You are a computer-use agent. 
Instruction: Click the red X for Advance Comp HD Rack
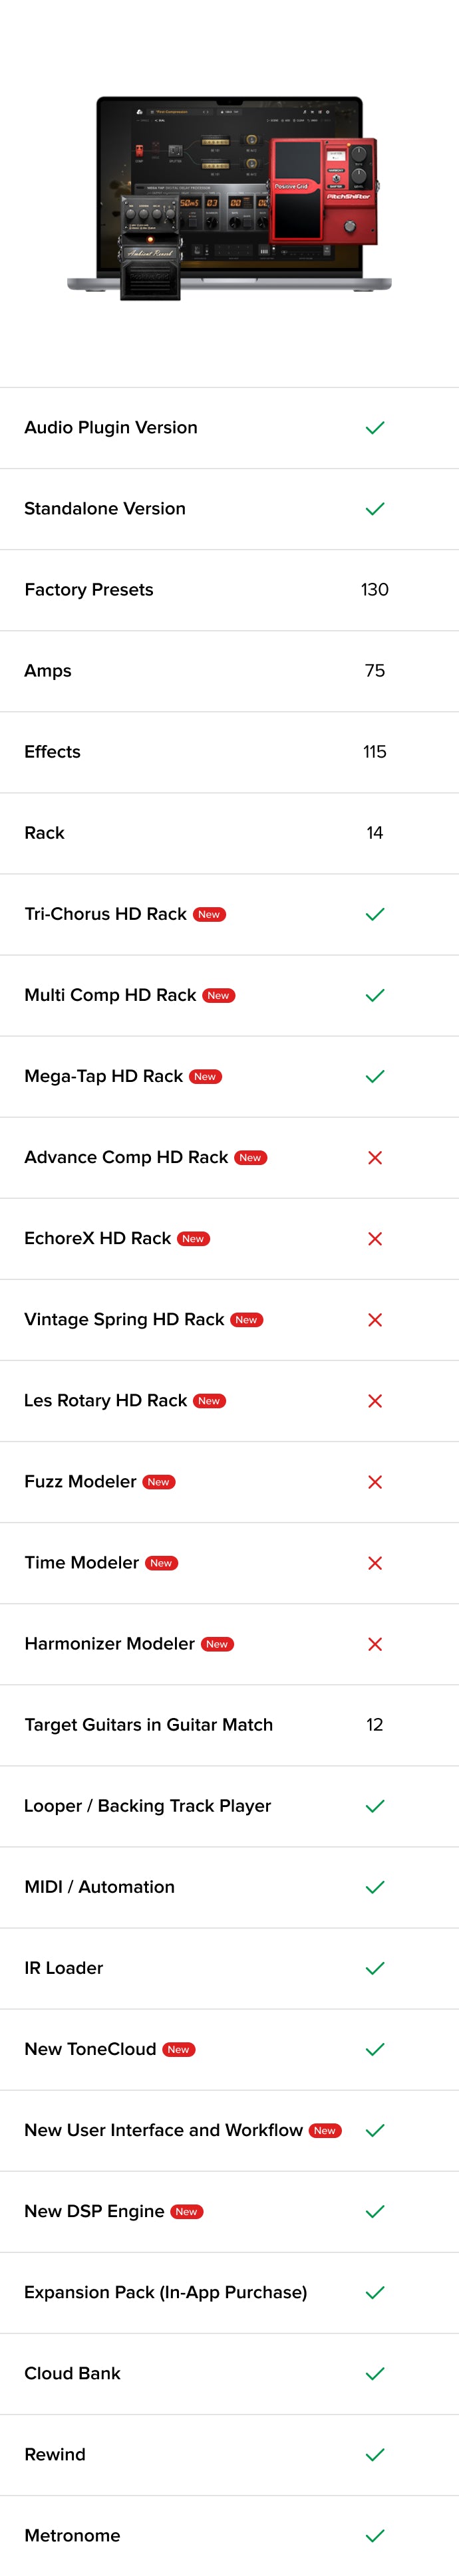[x=375, y=1158]
